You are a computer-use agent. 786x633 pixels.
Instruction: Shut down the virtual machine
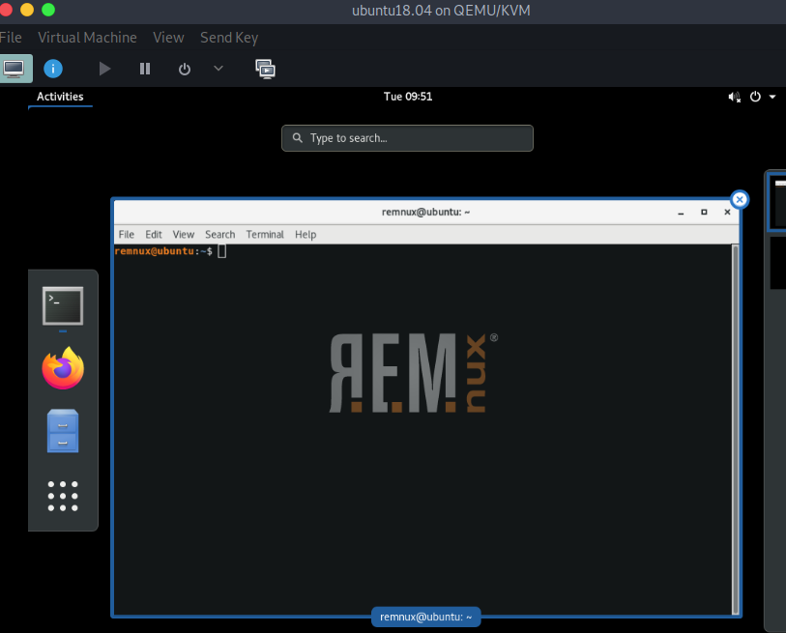[185, 69]
